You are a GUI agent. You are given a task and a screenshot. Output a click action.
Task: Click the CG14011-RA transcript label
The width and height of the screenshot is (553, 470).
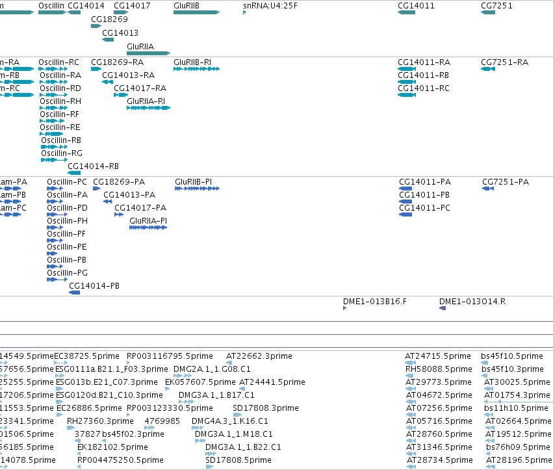pyautogui.click(x=424, y=62)
